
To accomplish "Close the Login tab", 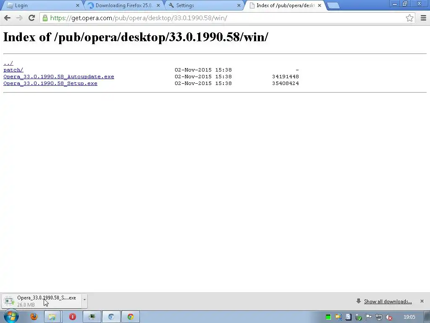I will (77, 5).
